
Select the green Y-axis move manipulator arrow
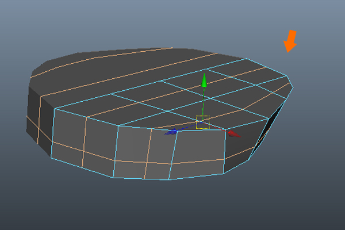(204, 80)
